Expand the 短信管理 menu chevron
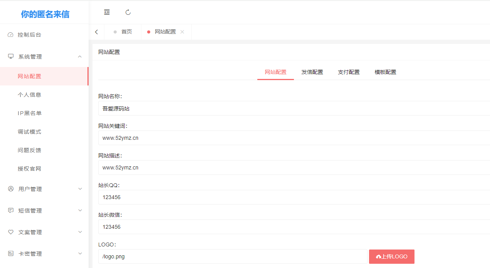 tap(80, 211)
